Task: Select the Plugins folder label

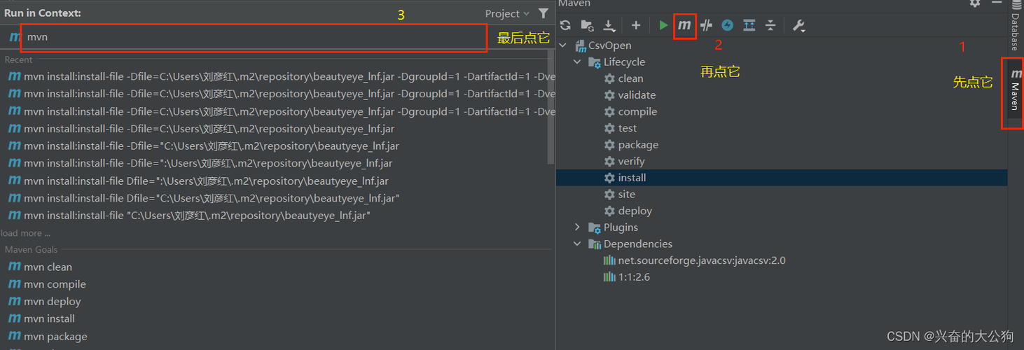Action: (x=621, y=227)
